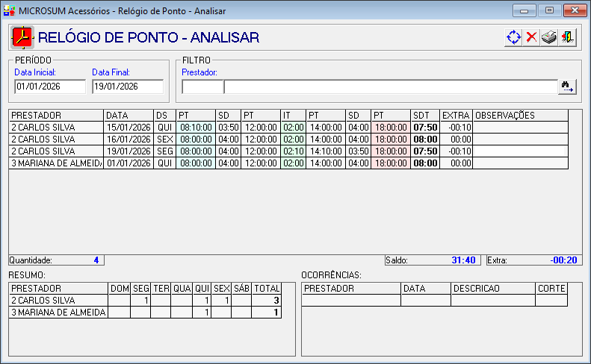
Task: Click PRESTADOR header in Ocorrências table
Action: coord(351,289)
